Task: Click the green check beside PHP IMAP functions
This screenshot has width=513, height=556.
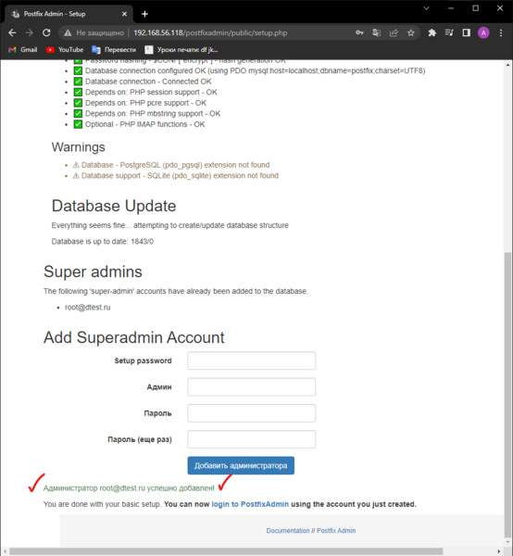Action: 78,124
